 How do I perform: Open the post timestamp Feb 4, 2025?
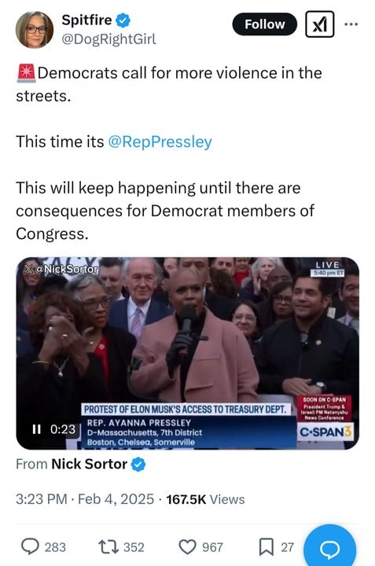tap(116, 499)
